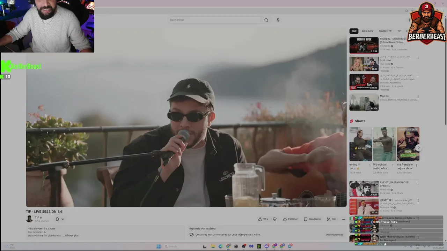The width and height of the screenshot is (447, 251).
Task: Click the chat bubble icon in replay panel
Action: 191,235
